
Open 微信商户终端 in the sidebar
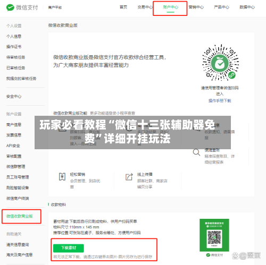18,199
